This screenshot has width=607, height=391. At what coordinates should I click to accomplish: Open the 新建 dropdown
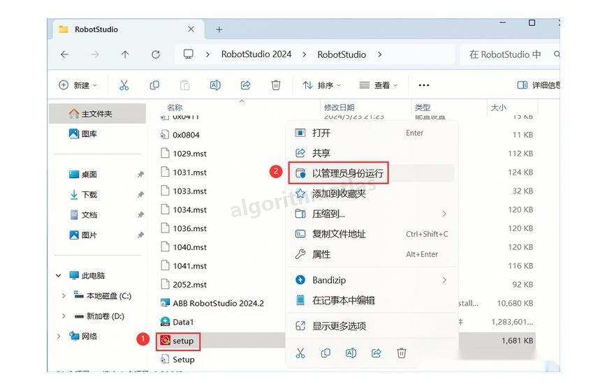click(78, 85)
